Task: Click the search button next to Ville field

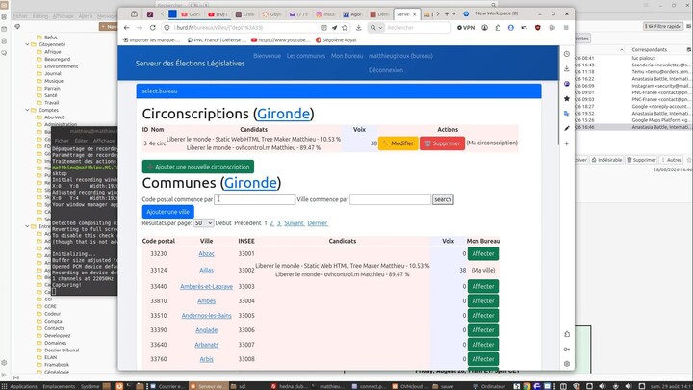Action: pos(443,199)
